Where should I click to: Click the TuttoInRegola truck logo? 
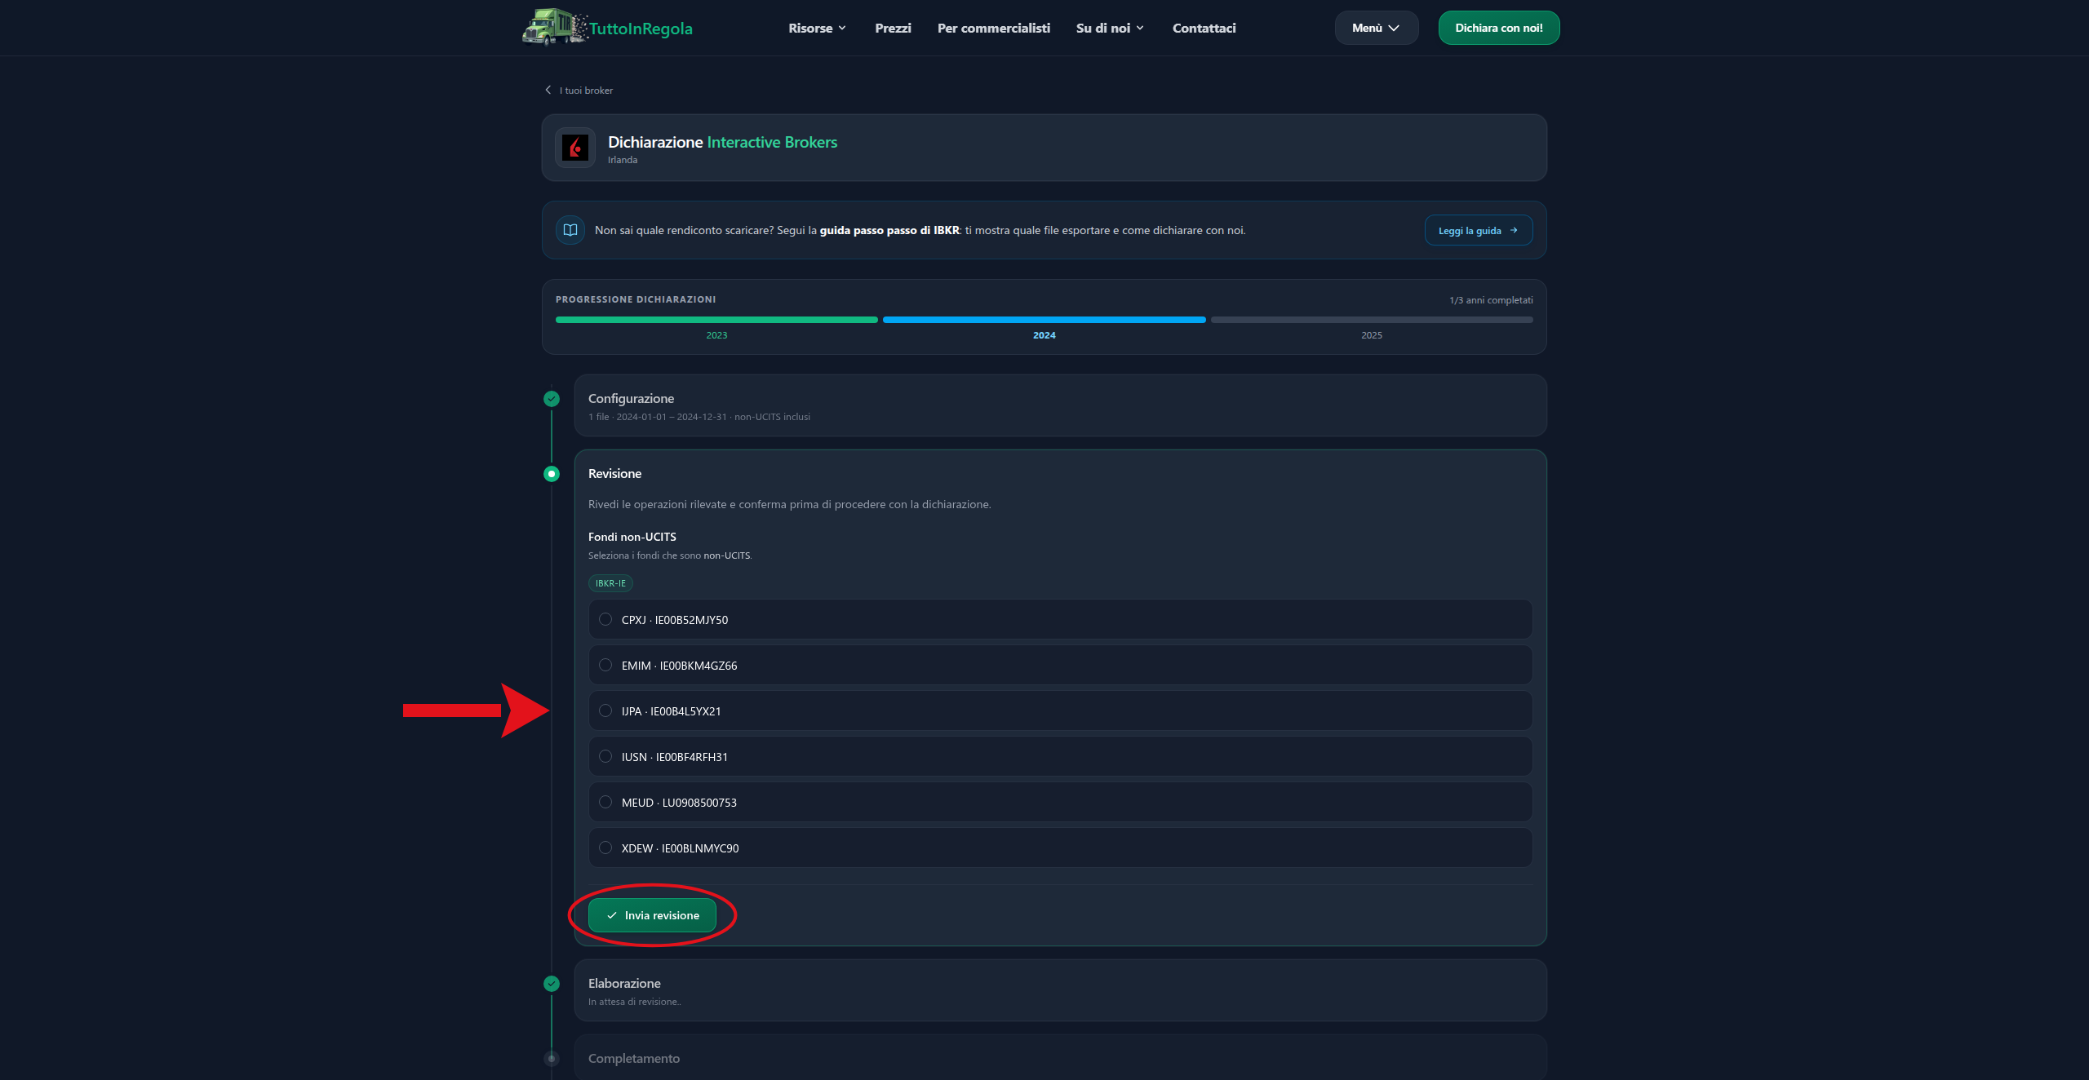coord(554,27)
